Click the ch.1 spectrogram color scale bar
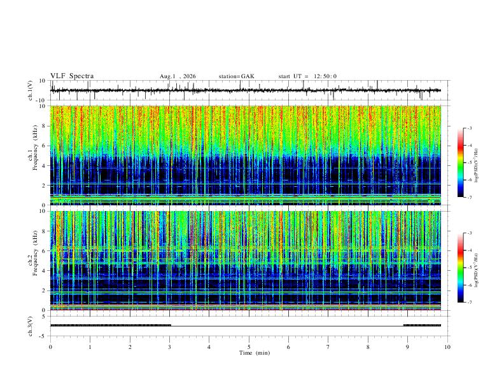The image size is (504, 389). point(460,163)
